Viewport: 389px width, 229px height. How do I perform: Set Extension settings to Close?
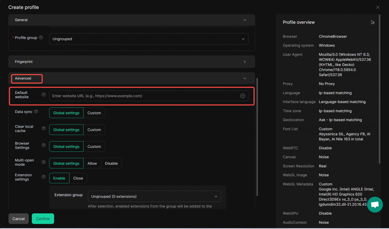point(78,178)
